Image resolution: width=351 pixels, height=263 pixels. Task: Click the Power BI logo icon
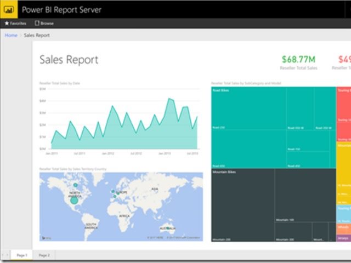[9, 10]
